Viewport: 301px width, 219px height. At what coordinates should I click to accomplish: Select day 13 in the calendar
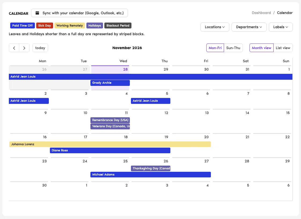point(207,113)
